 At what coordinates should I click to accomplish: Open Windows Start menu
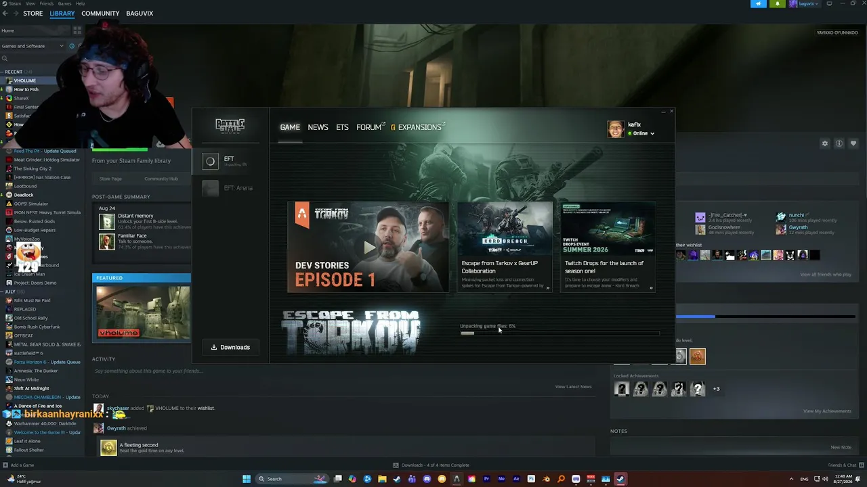tap(247, 479)
